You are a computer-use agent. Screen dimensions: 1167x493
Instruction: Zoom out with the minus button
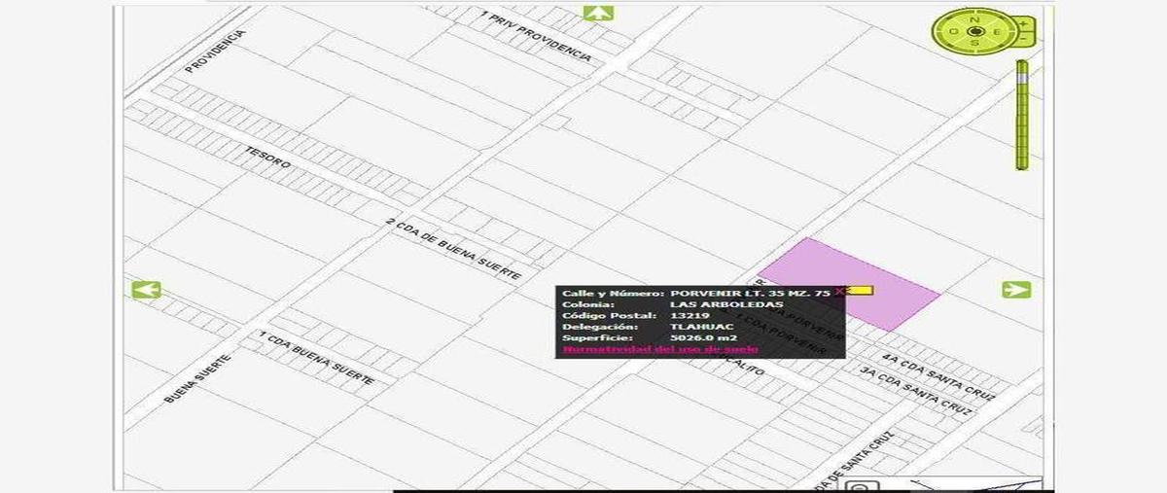pyautogui.click(x=1023, y=39)
